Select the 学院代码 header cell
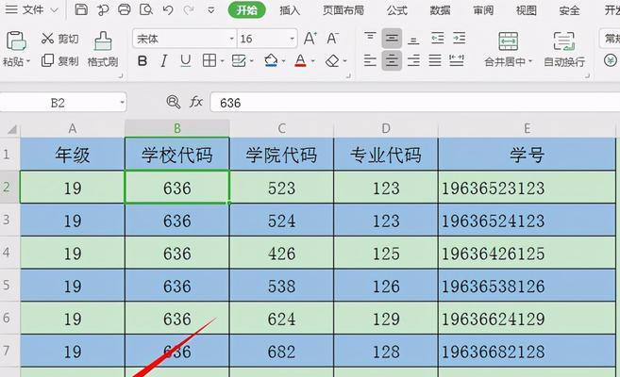 [x=281, y=155]
